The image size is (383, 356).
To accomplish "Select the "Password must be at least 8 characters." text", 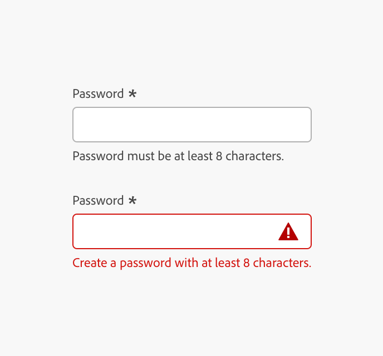I will (x=178, y=156).
